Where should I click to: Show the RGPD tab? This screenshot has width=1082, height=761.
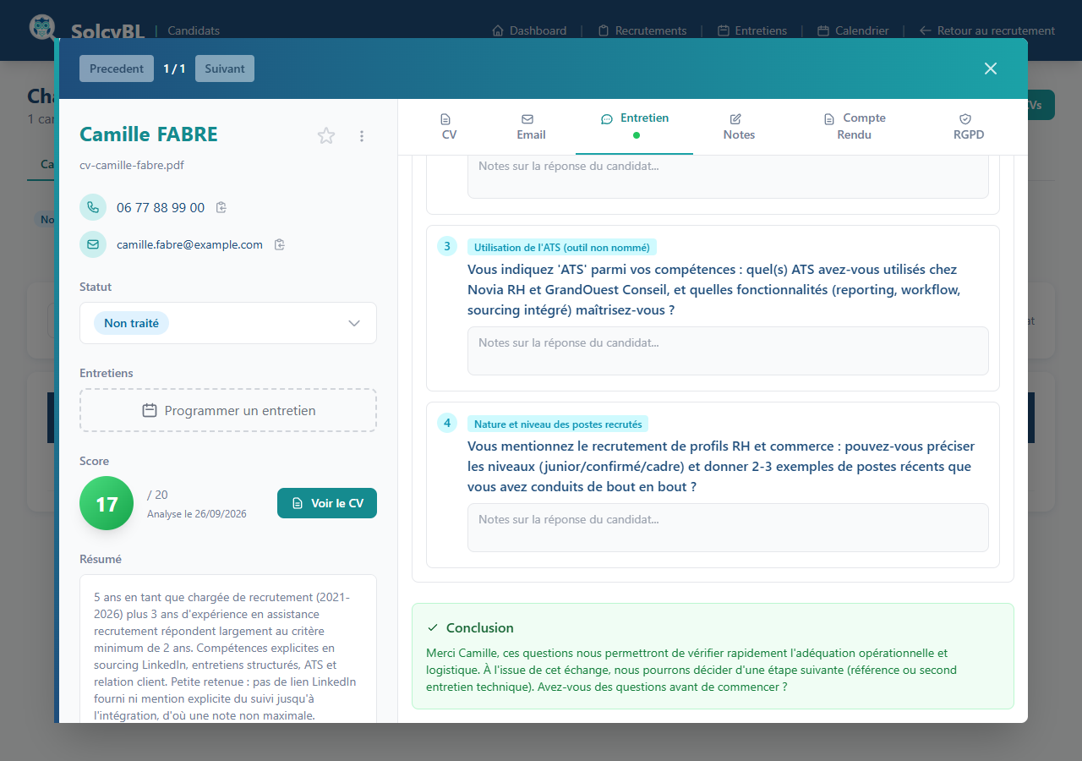point(967,127)
